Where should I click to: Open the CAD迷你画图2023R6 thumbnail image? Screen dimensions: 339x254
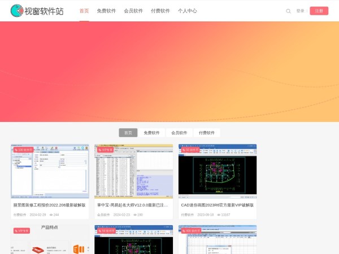pos(218,171)
